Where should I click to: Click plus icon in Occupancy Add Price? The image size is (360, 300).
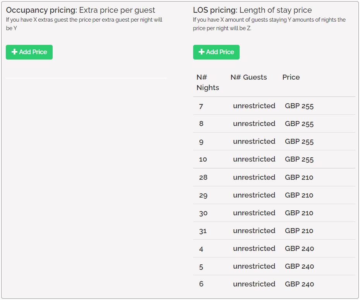click(x=15, y=52)
